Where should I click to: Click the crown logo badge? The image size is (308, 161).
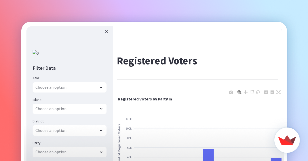287,140
